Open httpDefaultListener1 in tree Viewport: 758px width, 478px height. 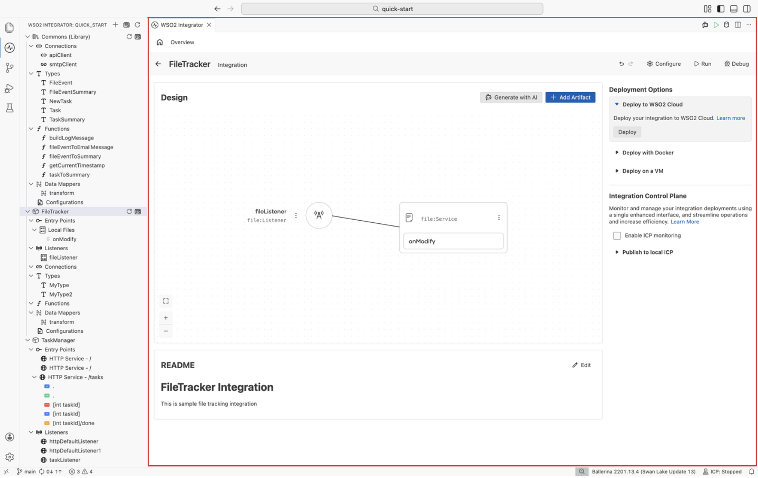75,451
